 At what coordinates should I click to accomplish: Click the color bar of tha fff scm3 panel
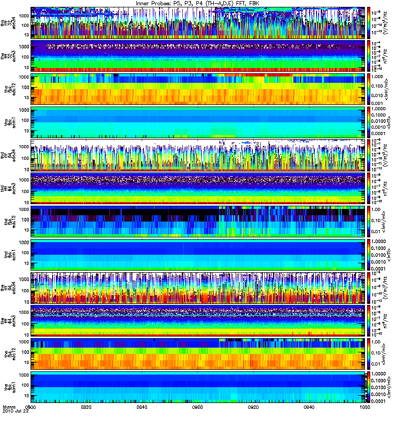pyautogui.click(x=369, y=56)
